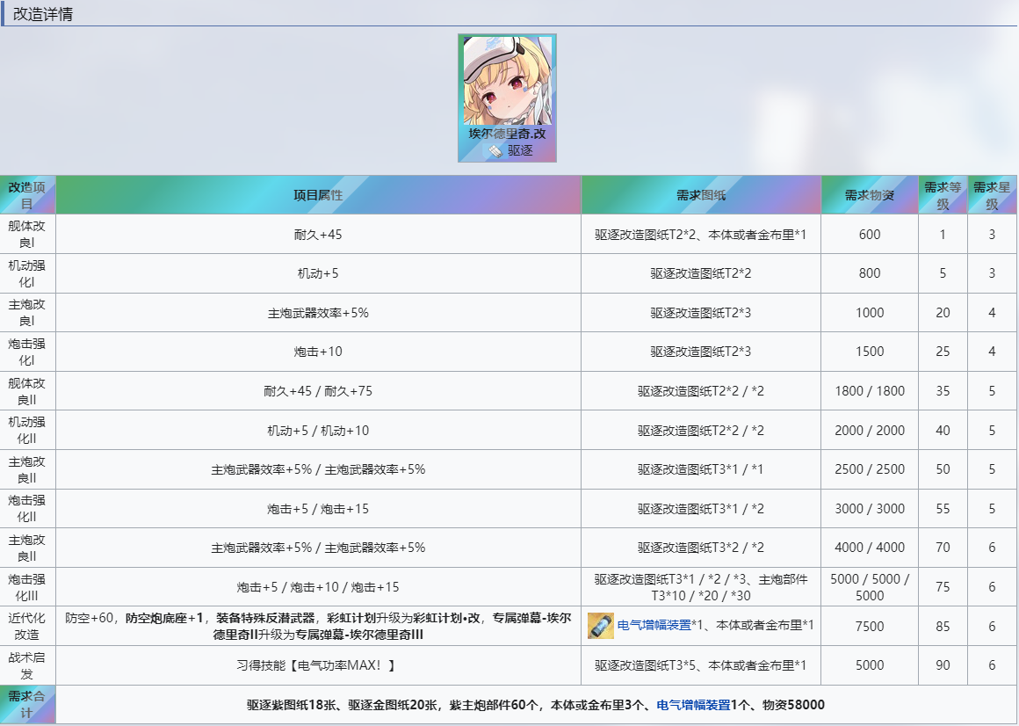1019x726 pixels.
Task: Select the 主炮改良I row label
Action: (x=27, y=313)
